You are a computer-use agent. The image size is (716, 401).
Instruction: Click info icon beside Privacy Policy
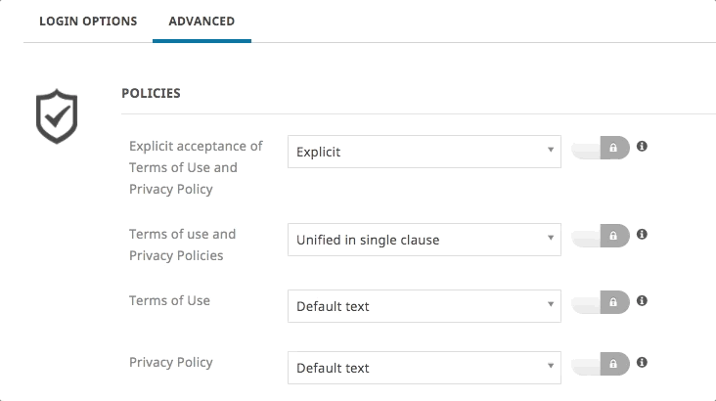point(643,363)
